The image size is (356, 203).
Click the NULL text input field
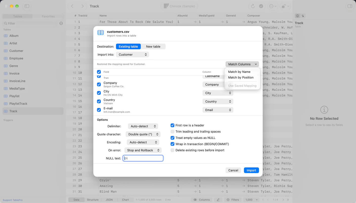pos(143,158)
